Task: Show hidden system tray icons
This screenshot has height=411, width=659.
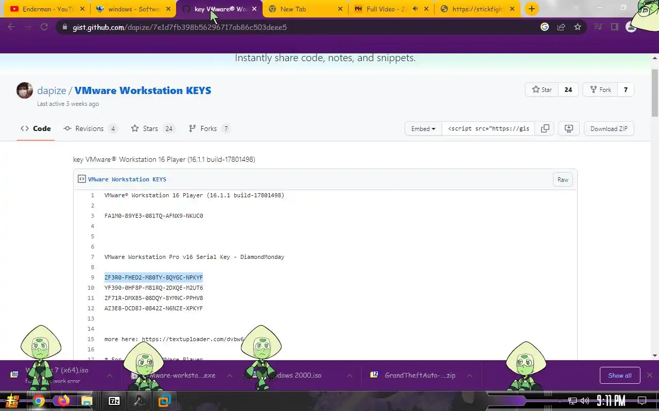Action: point(560,401)
